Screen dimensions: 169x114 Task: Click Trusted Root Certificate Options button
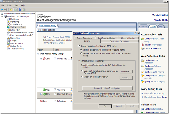[107, 88]
